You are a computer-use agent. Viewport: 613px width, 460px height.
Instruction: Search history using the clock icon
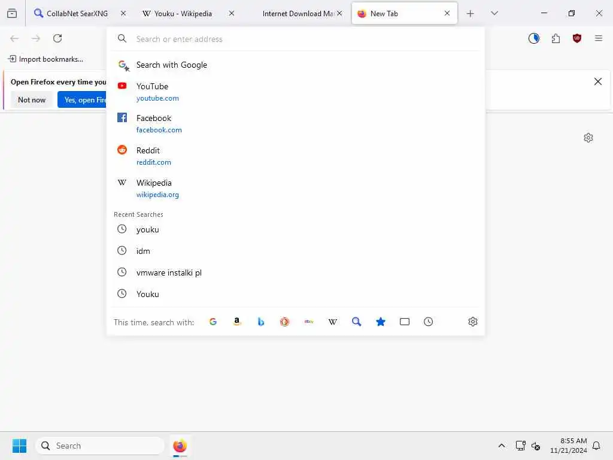tap(429, 322)
